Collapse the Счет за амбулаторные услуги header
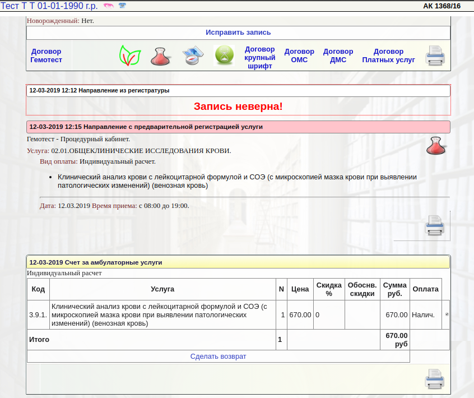 pos(96,262)
